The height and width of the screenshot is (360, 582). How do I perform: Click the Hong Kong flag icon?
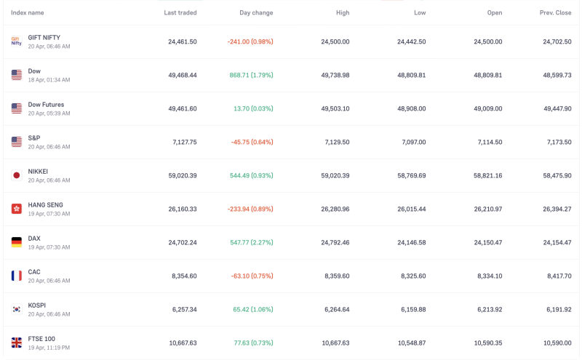point(16,209)
